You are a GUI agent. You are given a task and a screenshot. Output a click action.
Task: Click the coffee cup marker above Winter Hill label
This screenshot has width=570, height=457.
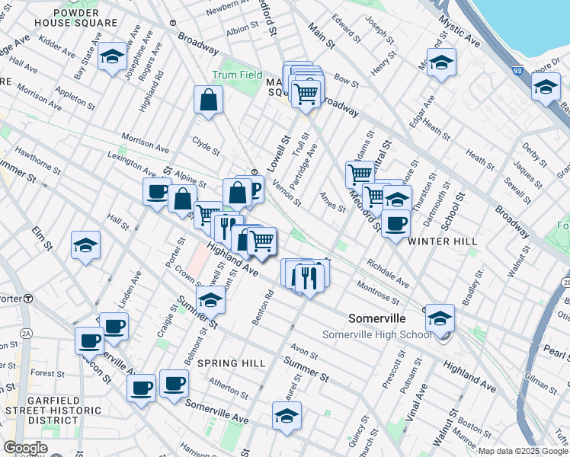pos(395,224)
